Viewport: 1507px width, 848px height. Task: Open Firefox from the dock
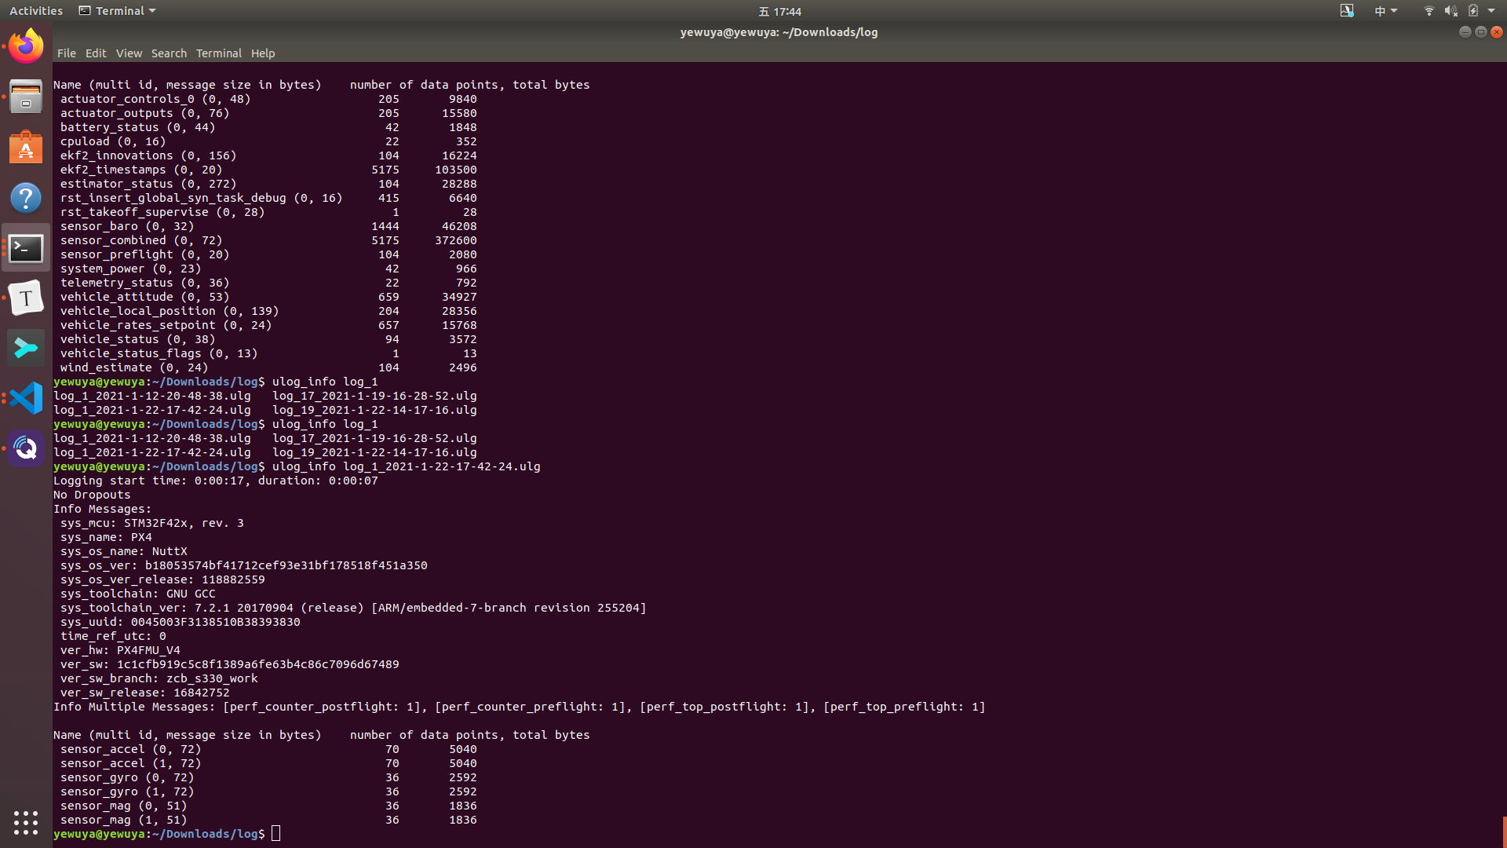coord(26,46)
